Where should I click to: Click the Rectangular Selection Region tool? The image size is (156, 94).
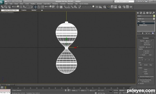pos(28,7)
